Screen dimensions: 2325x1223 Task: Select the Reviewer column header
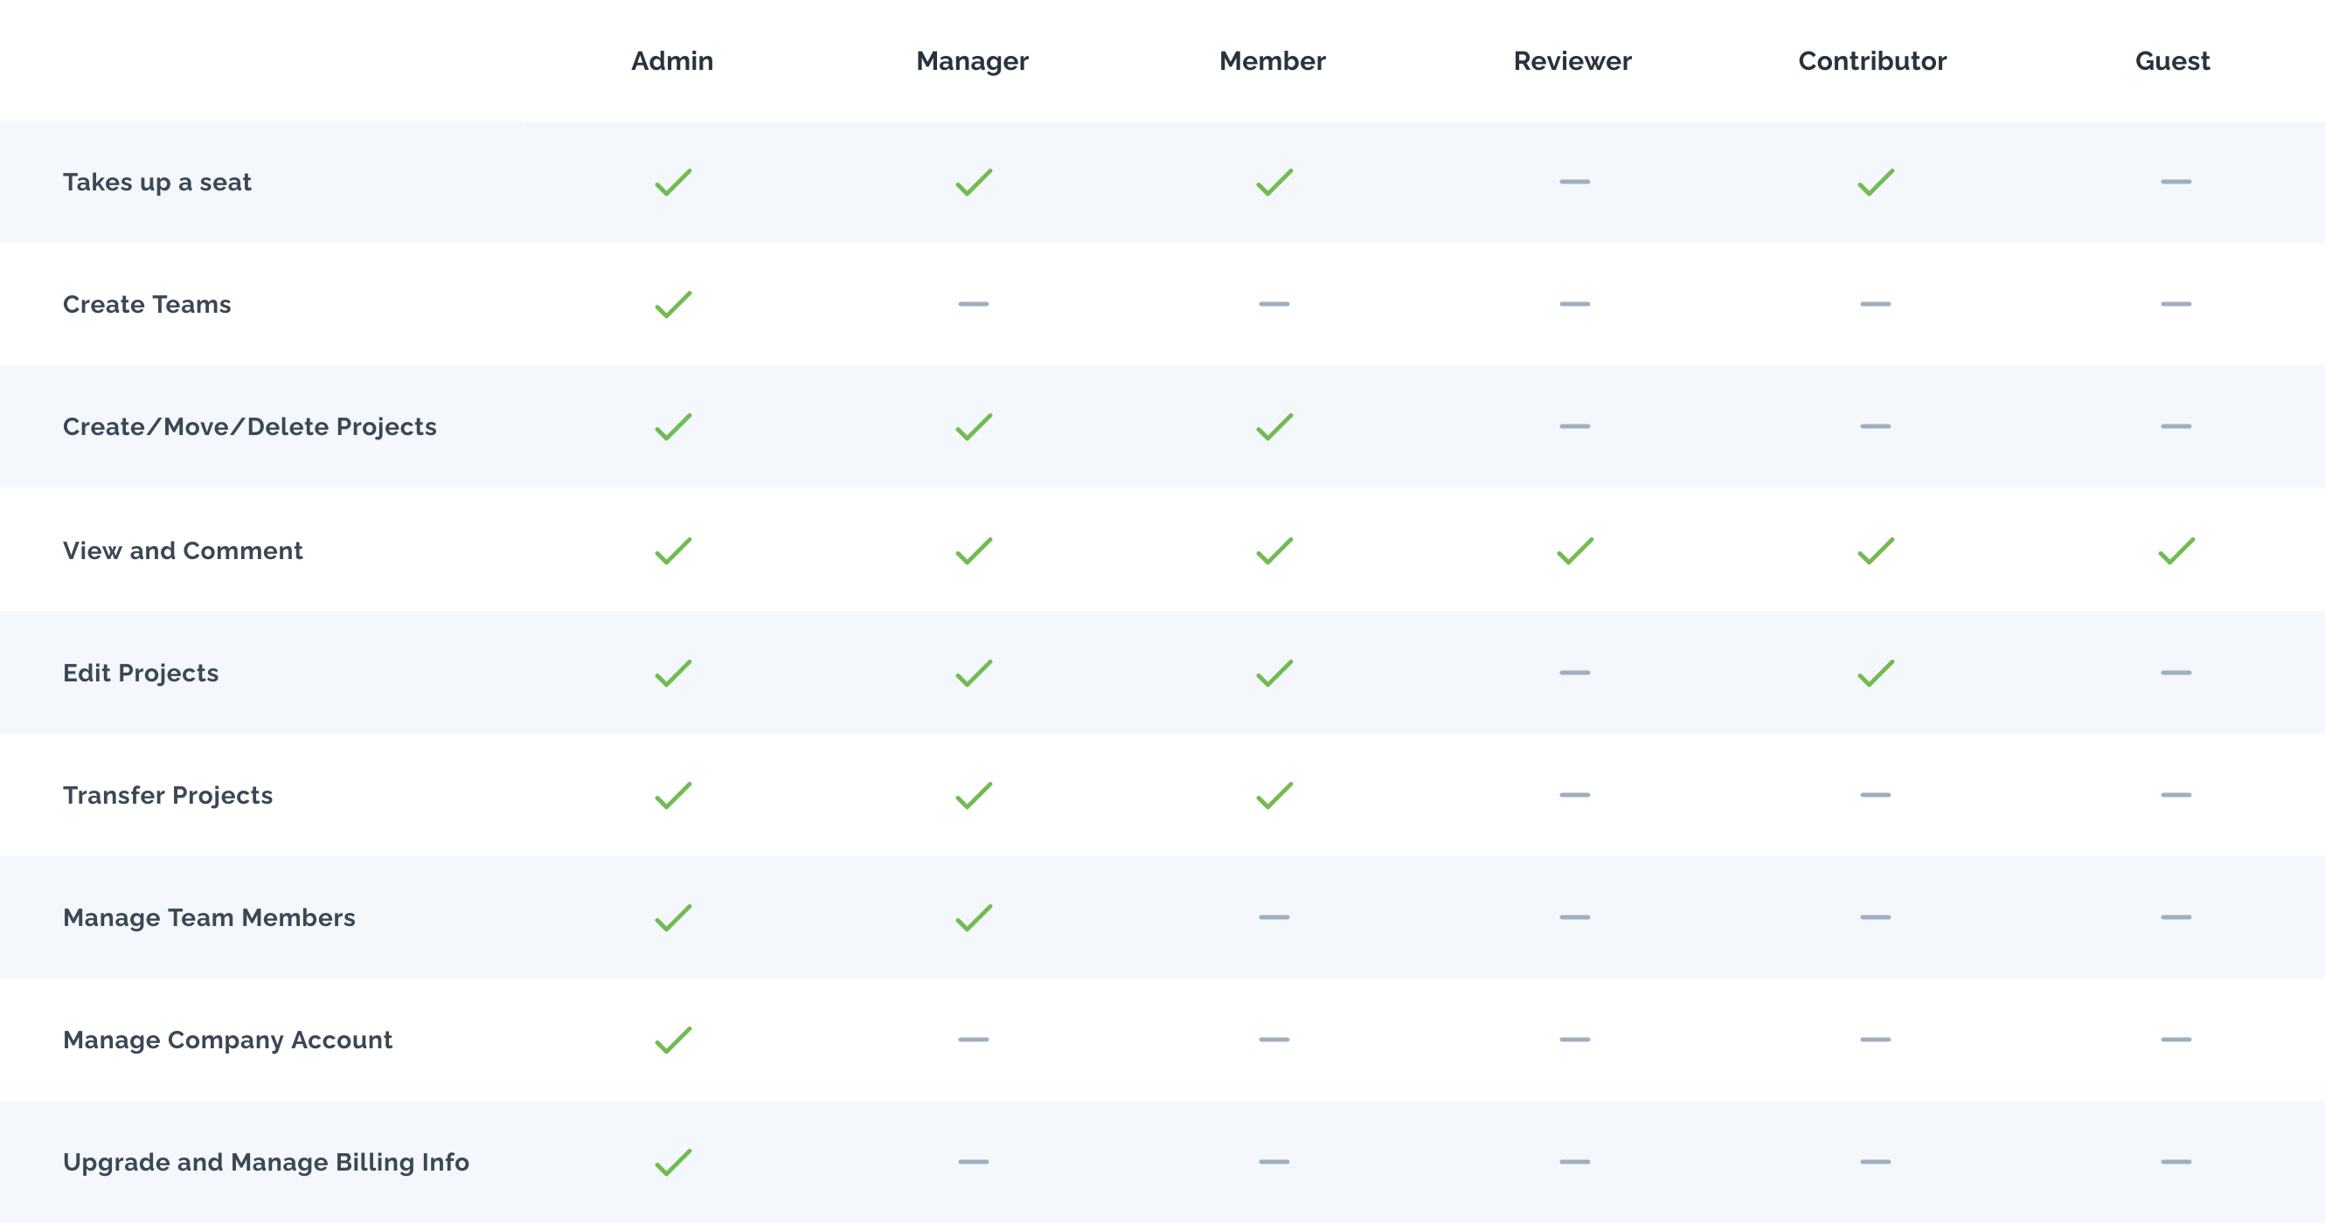click(x=1572, y=61)
